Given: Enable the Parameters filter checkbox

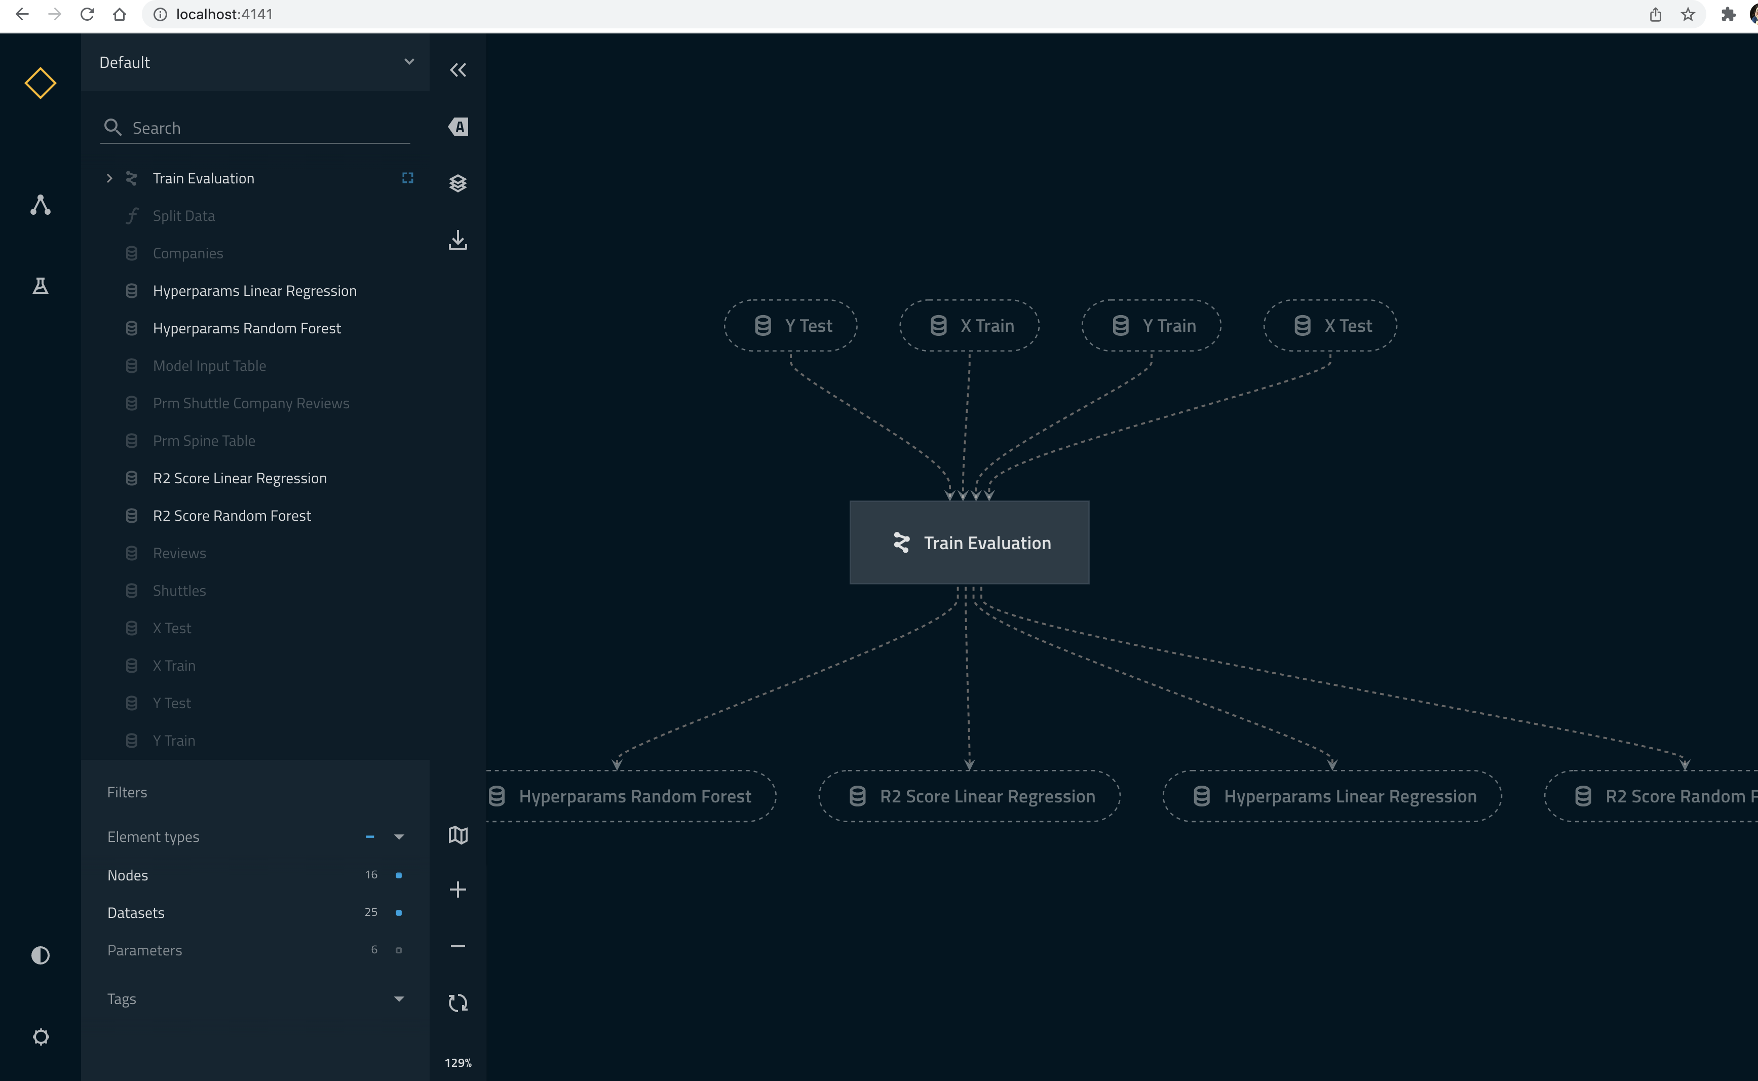Looking at the screenshot, I should [x=399, y=950].
